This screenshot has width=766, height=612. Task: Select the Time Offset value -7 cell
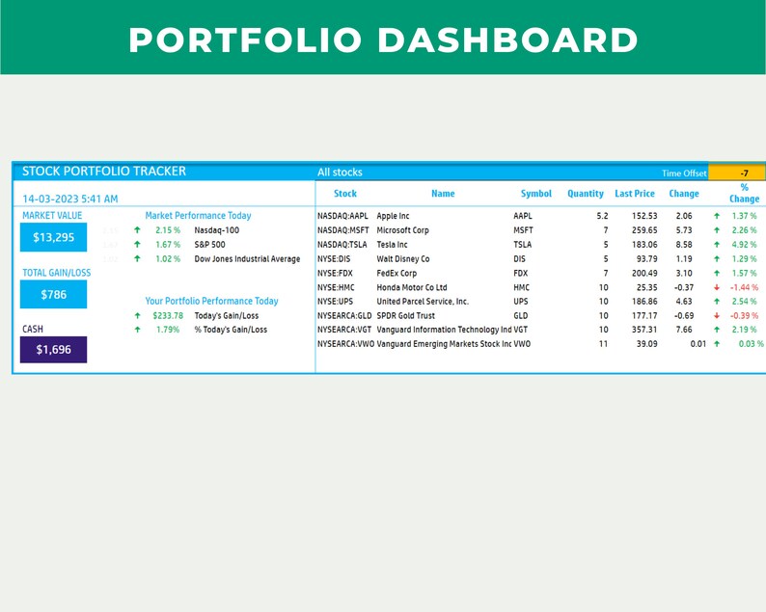[737, 173]
